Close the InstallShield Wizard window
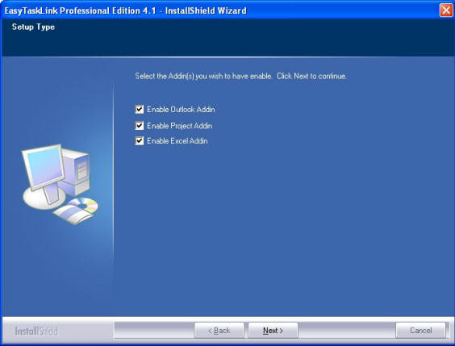455x346 pixels. 446,10
